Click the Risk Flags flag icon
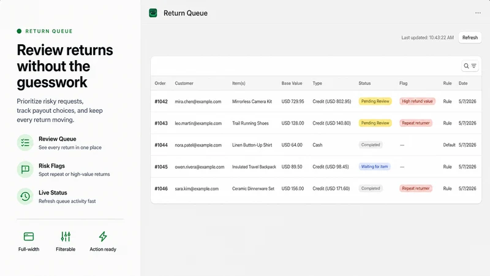This screenshot has height=276, width=490. 25,170
